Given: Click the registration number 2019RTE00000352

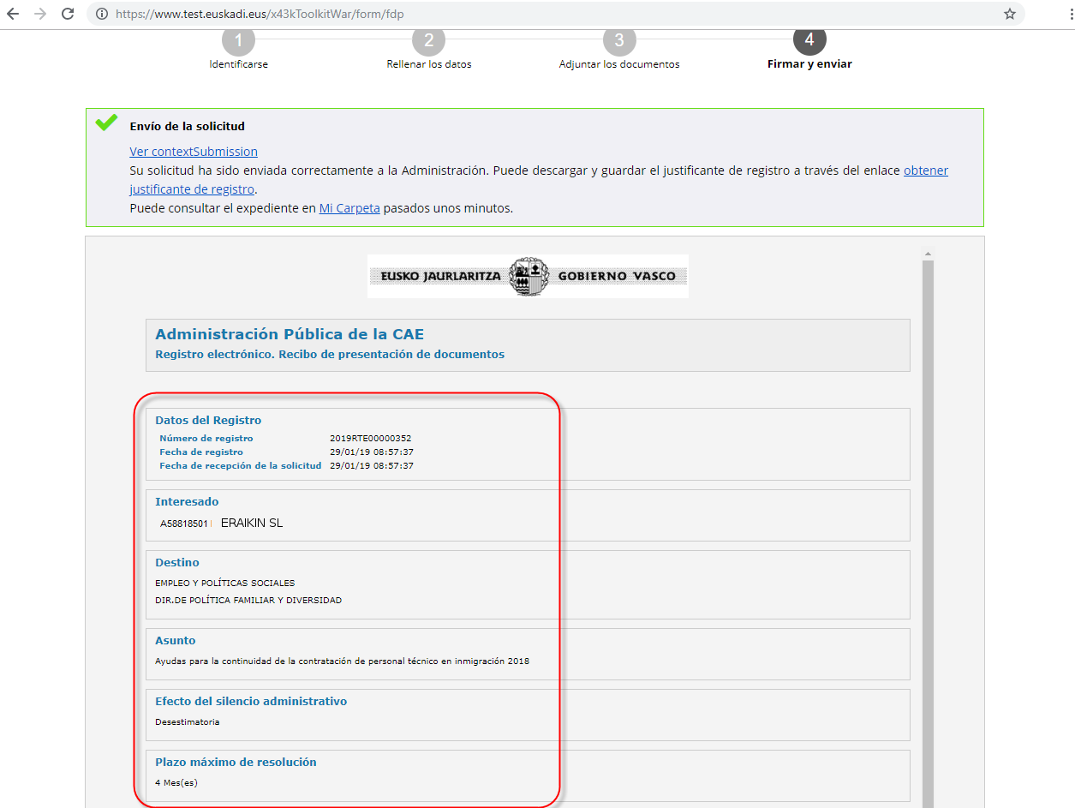Looking at the screenshot, I should 370,439.
